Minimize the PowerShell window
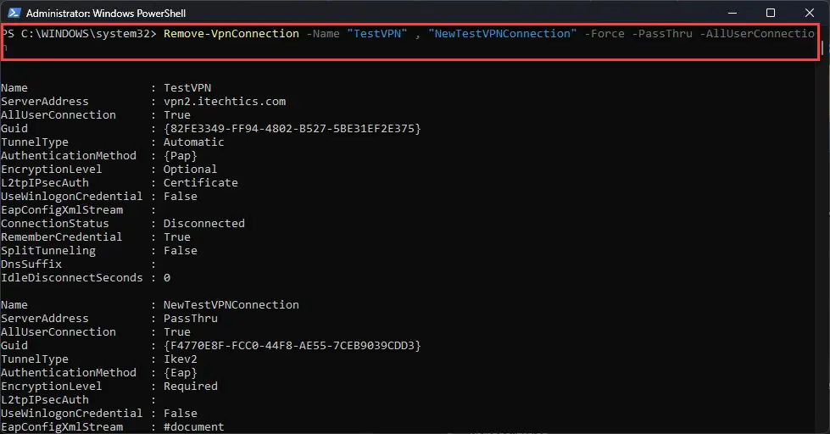This screenshot has width=830, height=434. tap(733, 13)
